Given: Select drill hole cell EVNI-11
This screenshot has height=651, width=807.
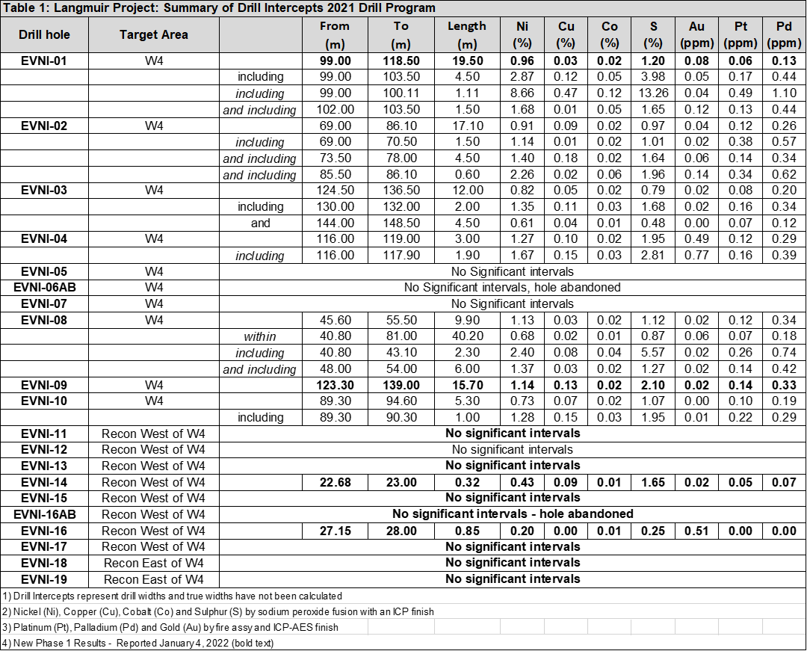Looking at the screenshot, I should pyautogui.click(x=44, y=434).
